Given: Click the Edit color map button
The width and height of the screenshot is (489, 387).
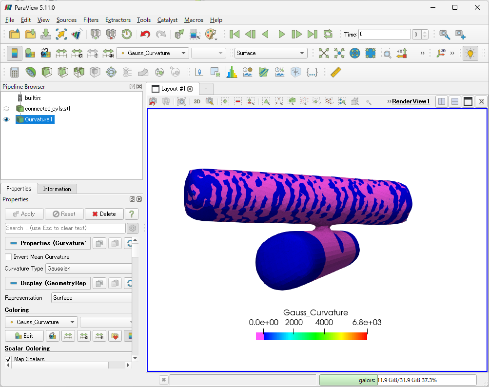Looking at the screenshot, I should pos(24,336).
